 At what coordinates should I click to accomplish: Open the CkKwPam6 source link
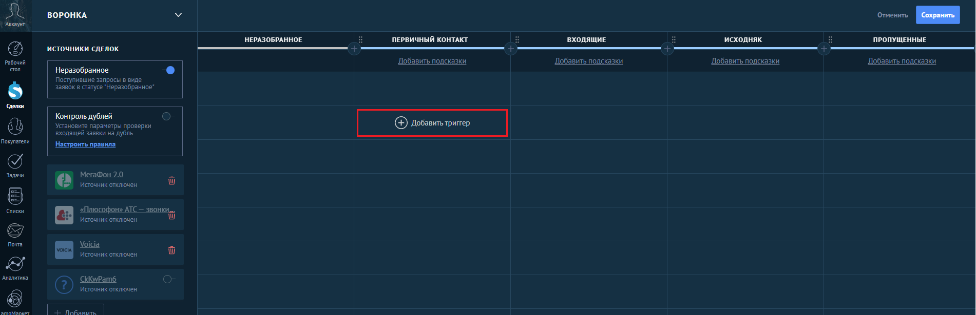coord(98,279)
